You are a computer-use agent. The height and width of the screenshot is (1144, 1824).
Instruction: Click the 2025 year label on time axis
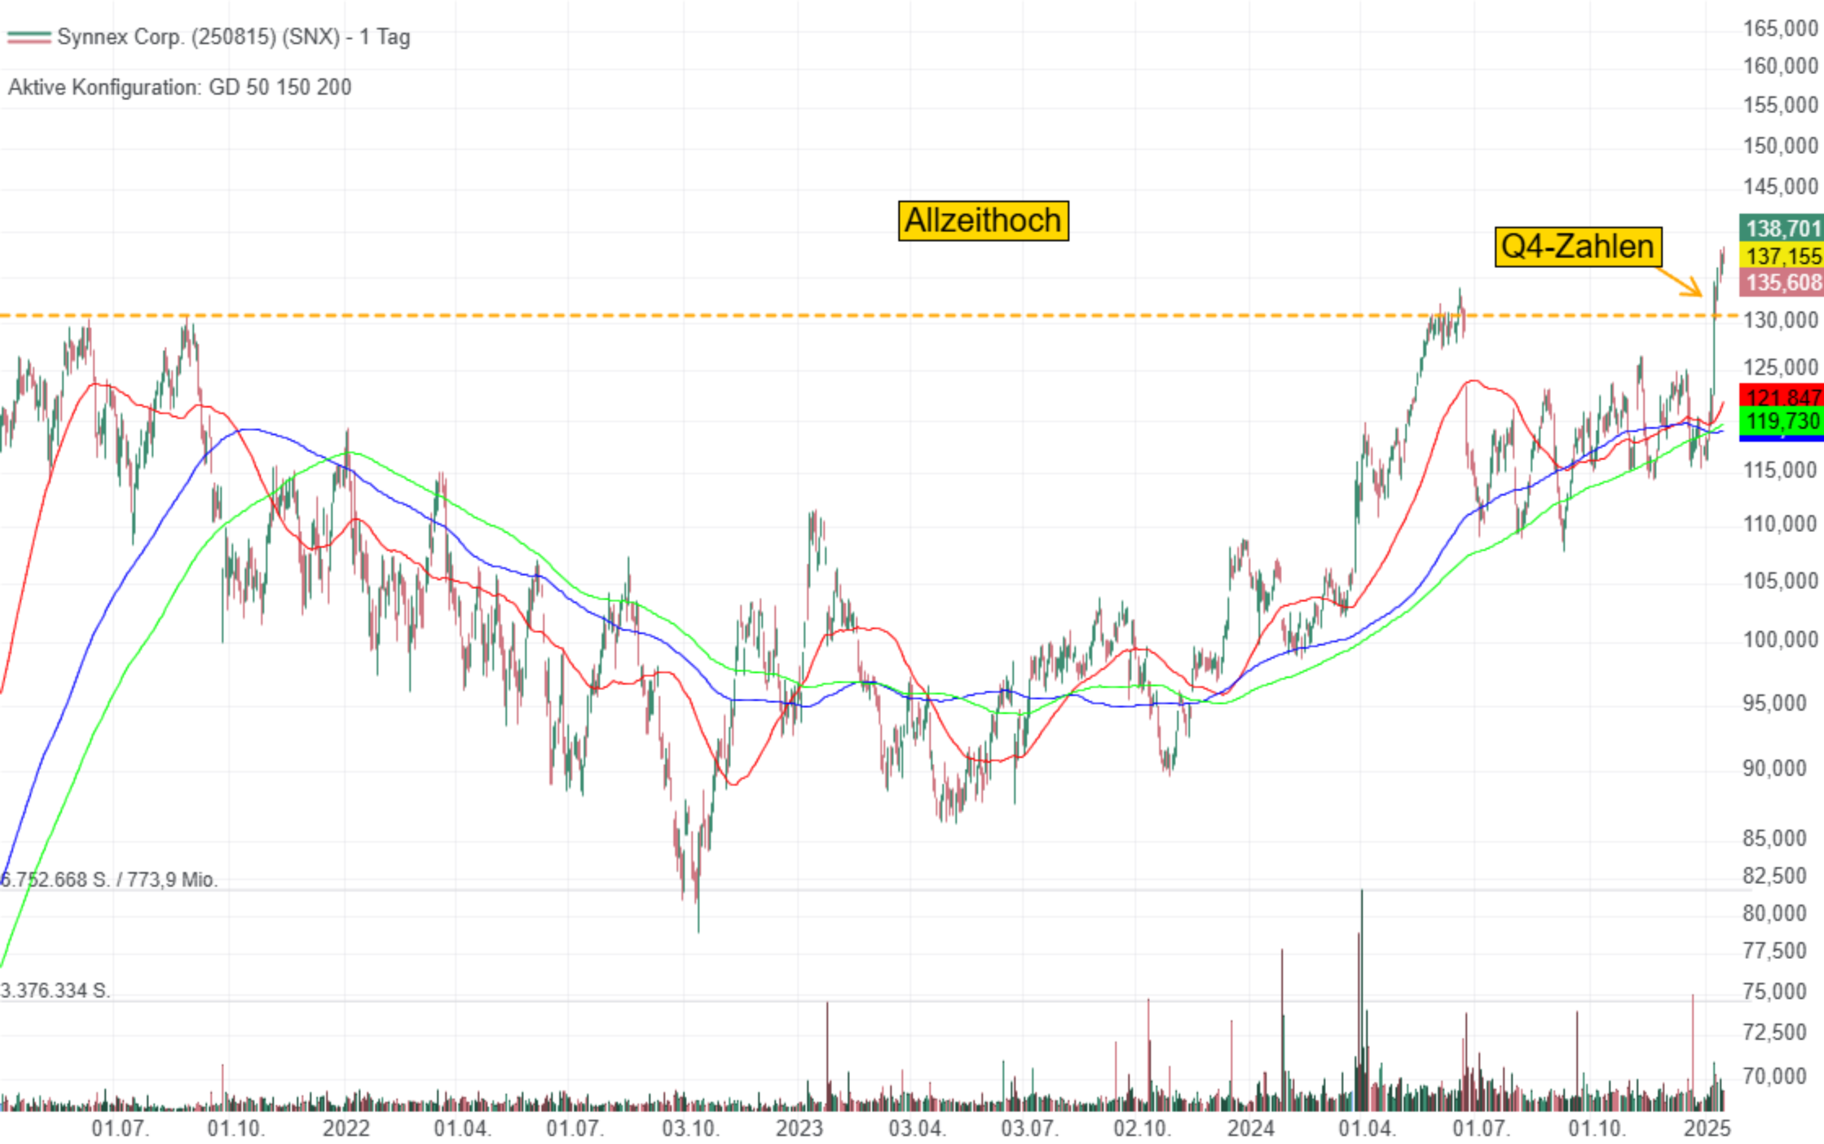(1707, 1129)
